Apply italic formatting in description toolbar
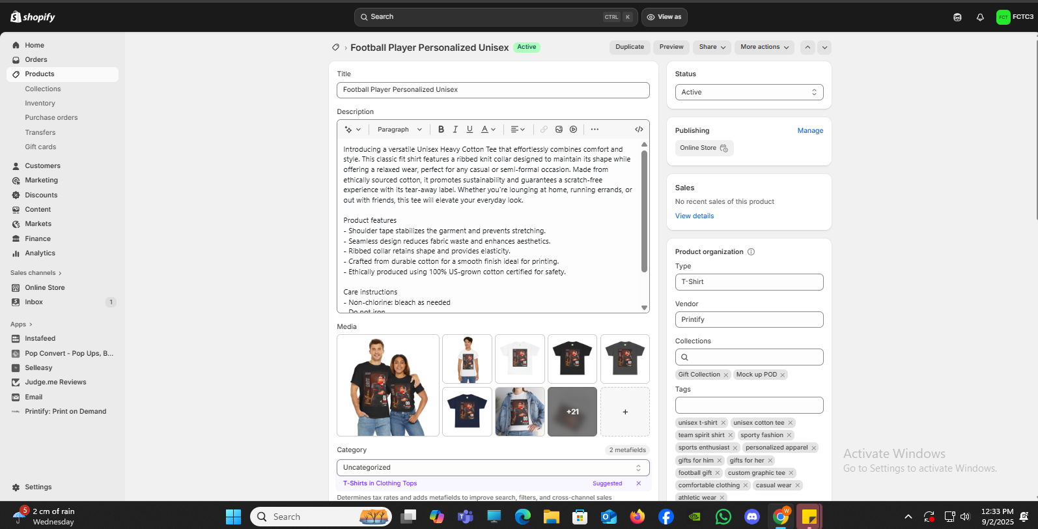1038x529 pixels. 455,130
